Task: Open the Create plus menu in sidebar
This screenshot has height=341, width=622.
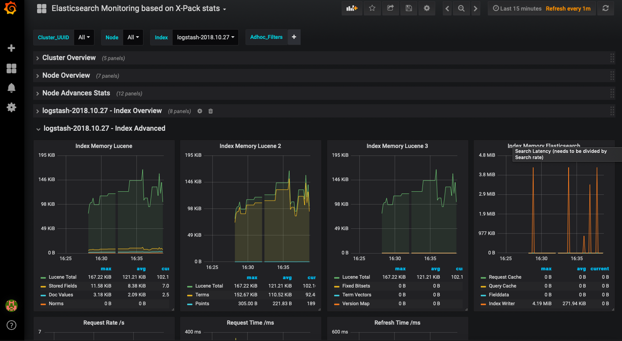Action: (x=11, y=48)
